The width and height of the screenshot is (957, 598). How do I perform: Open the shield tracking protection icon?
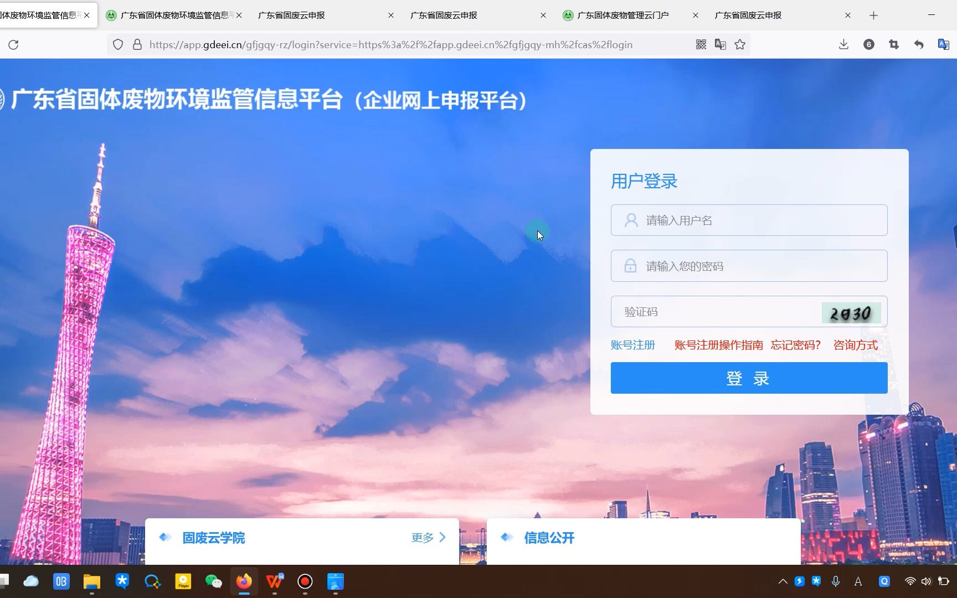117,45
